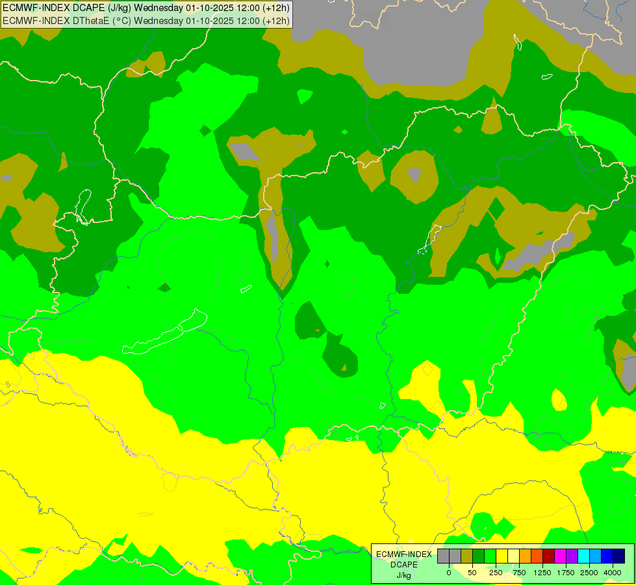Image resolution: width=636 pixels, height=585 pixels.
Task: Click the legend value 2500
Action: [589, 573]
